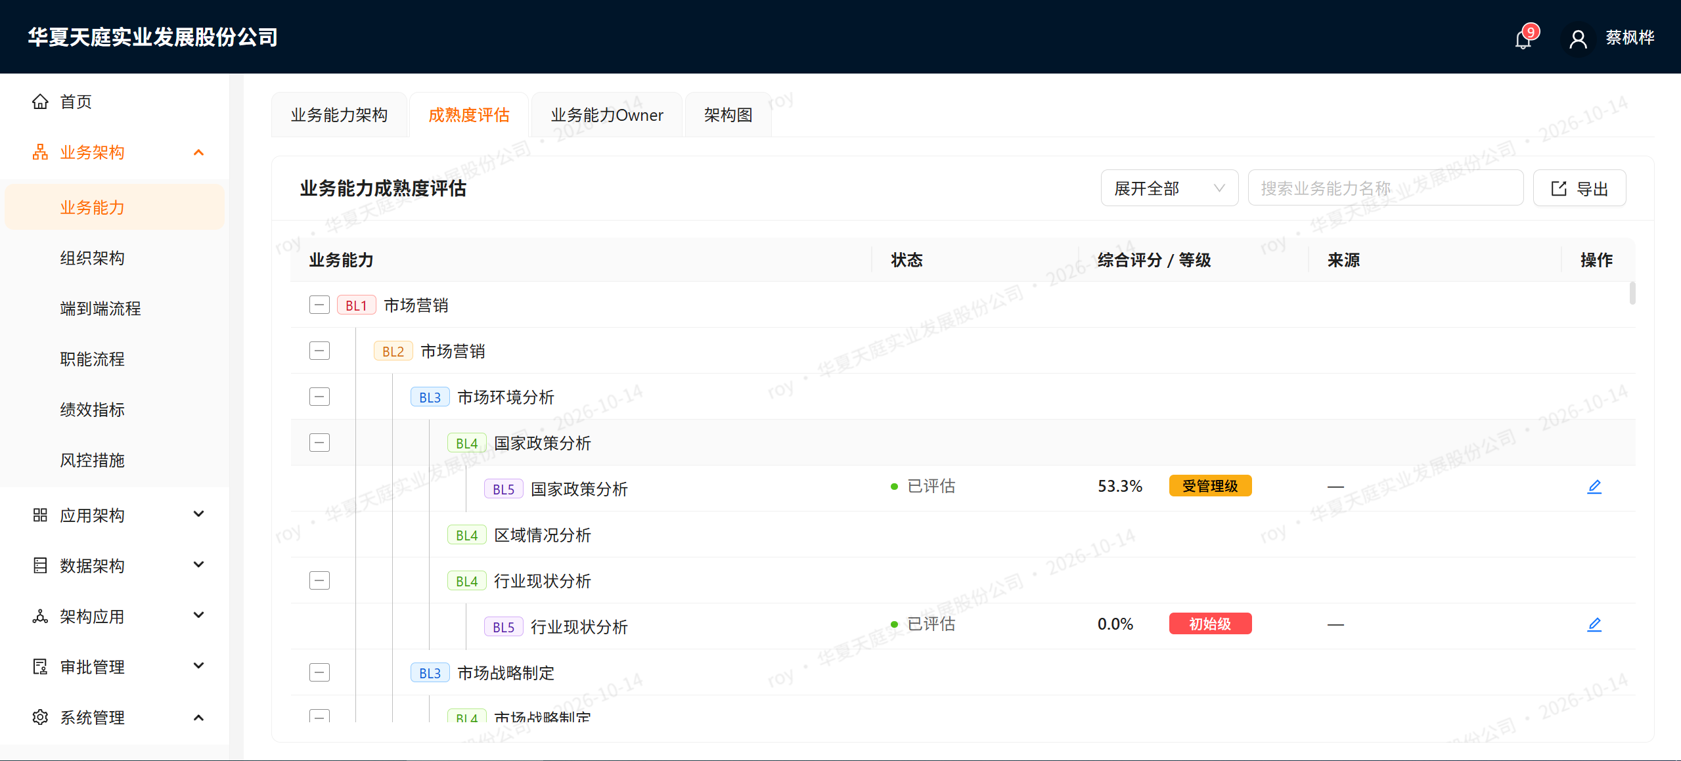Focus the 搜索业务能力名称 search field
The image size is (1681, 761).
point(1385,188)
